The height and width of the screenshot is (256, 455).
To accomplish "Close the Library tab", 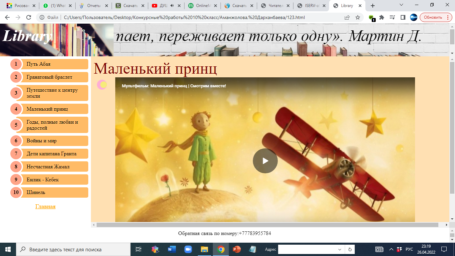I will (x=360, y=6).
